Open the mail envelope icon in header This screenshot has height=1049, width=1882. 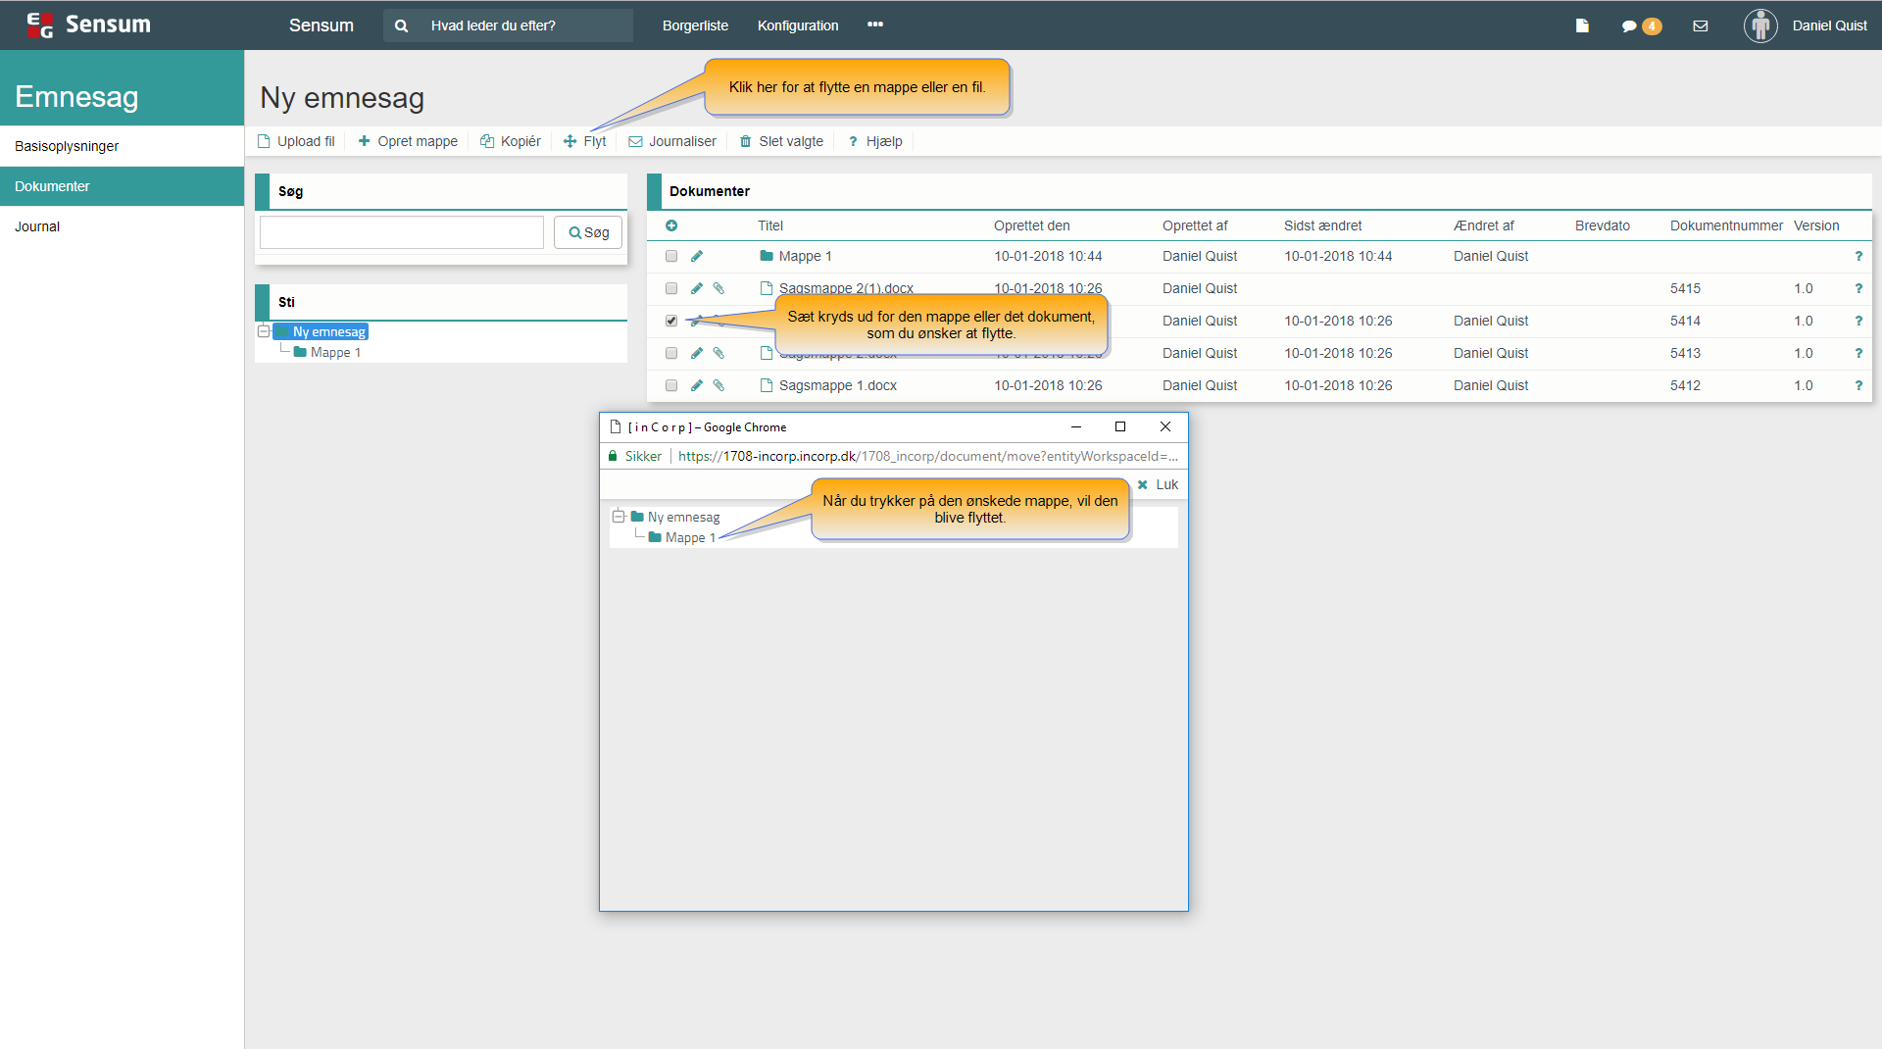coord(1701,26)
